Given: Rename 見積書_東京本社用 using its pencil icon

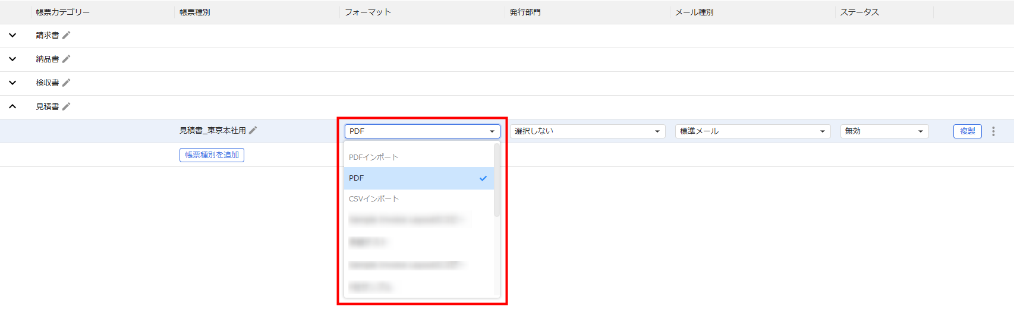Looking at the screenshot, I should pyautogui.click(x=253, y=130).
